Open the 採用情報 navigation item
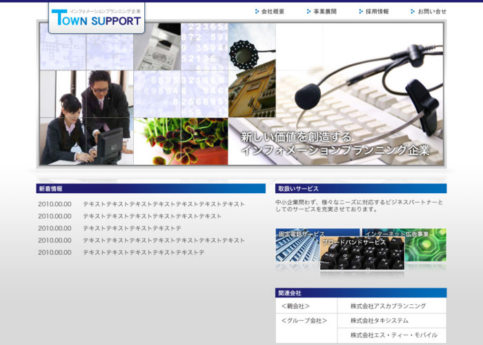This screenshot has height=345, width=483. coord(377,12)
